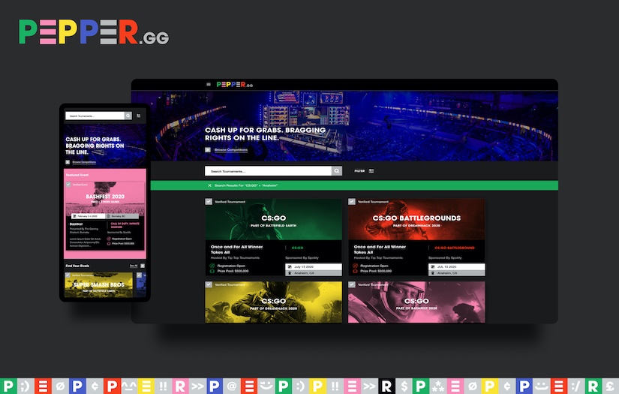
Task: Open the mobile filter icon beside search
Action: pyautogui.click(x=139, y=116)
